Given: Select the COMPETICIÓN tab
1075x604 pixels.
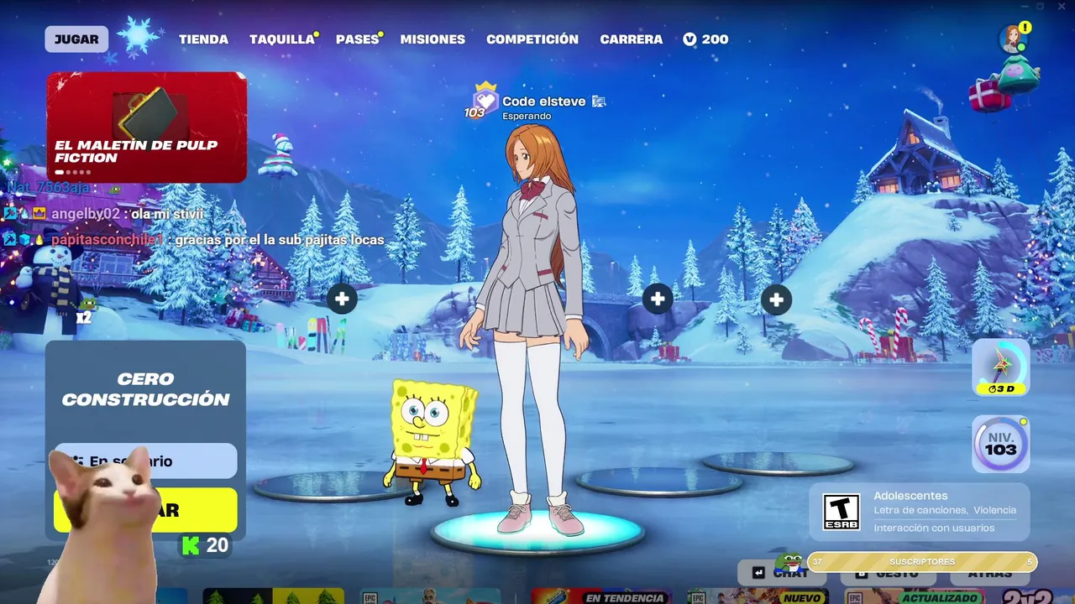Looking at the screenshot, I should (x=532, y=39).
